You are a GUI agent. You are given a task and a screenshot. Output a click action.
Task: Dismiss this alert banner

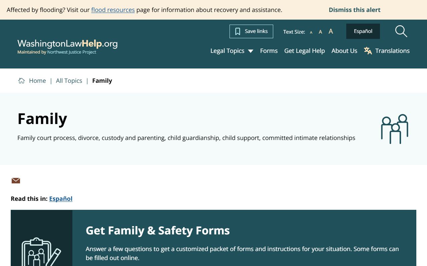pyautogui.click(x=355, y=10)
